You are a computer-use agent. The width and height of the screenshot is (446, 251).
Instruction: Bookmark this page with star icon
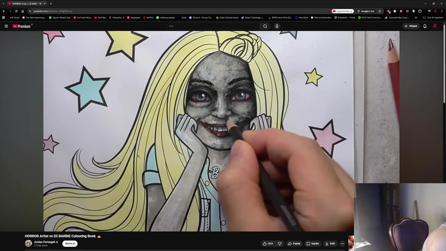point(380,11)
